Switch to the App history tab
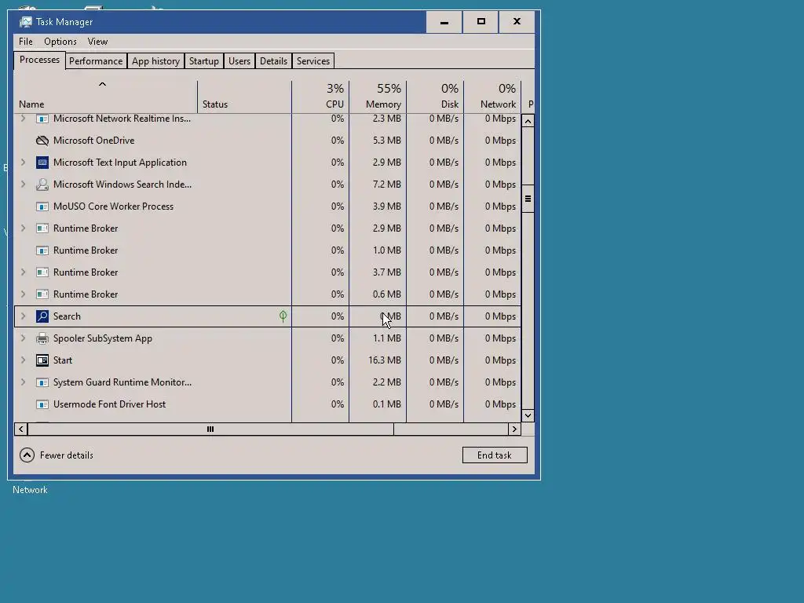 click(156, 61)
